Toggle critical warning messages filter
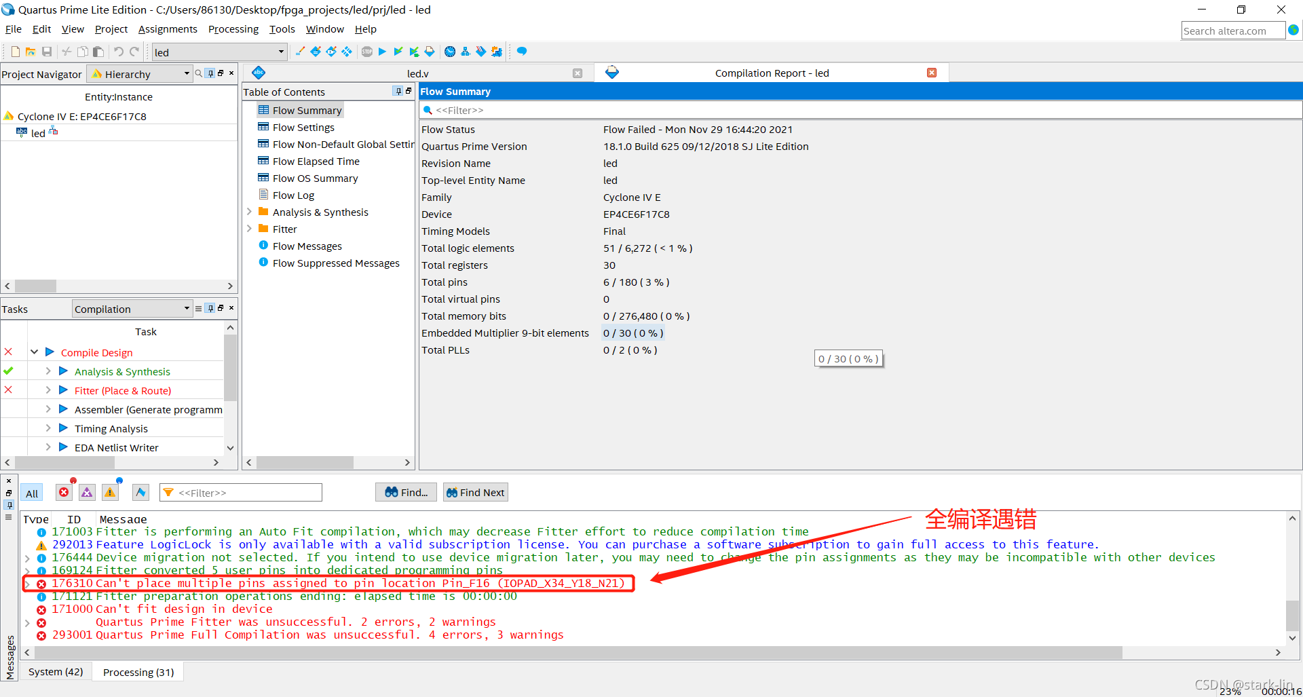Image resolution: width=1303 pixels, height=697 pixels. pos(87,492)
